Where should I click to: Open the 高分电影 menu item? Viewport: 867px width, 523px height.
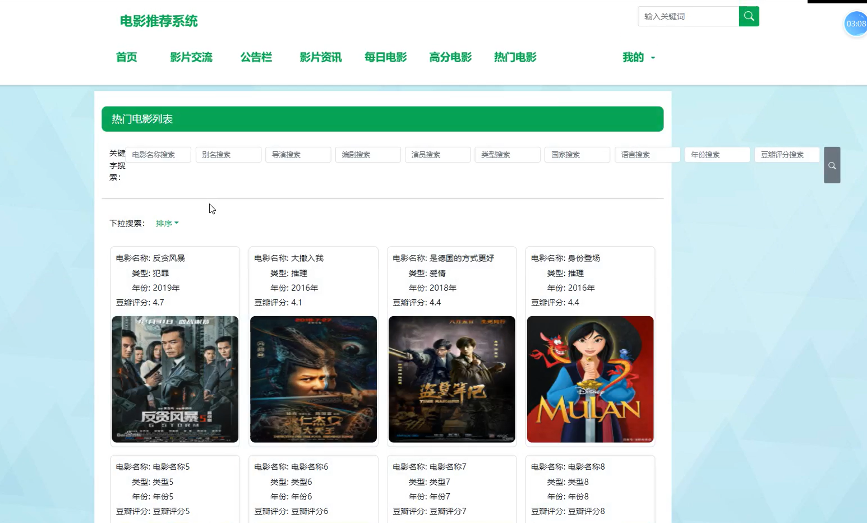pos(450,57)
